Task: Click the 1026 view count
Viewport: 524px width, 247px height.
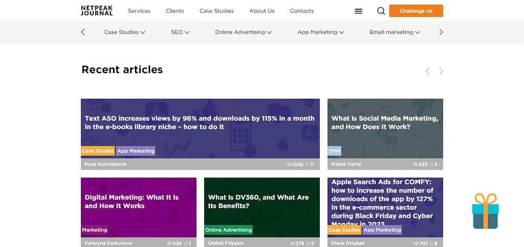Action: (x=298, y=165)
